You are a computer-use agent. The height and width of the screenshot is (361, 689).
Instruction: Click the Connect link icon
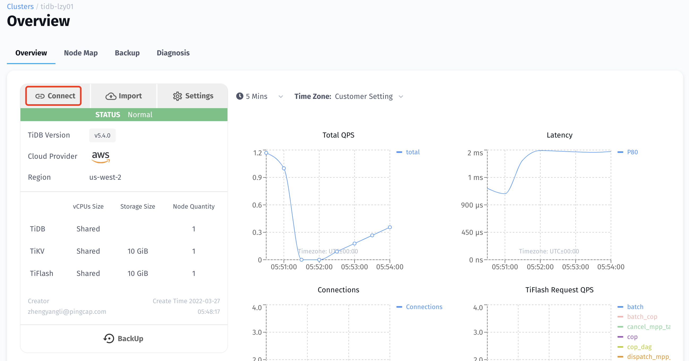tap(40, 96)
